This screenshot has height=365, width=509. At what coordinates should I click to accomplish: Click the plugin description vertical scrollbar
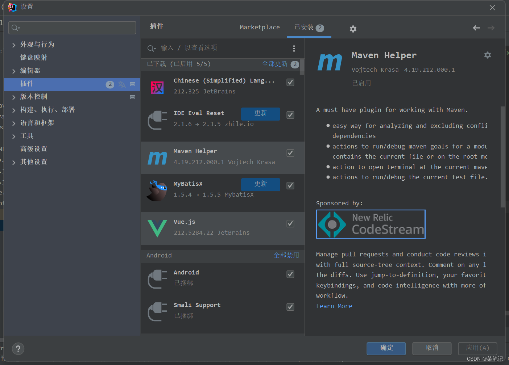tap(502, 156)
